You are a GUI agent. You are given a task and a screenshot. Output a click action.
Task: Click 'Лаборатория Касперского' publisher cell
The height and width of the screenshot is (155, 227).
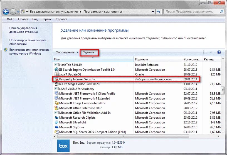tap(154, 79)
